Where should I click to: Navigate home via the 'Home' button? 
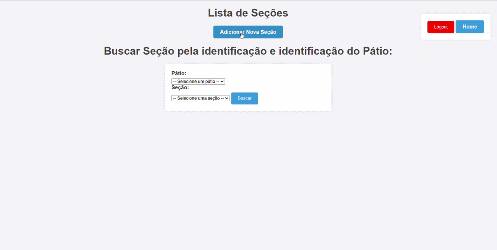click(470, 26)
